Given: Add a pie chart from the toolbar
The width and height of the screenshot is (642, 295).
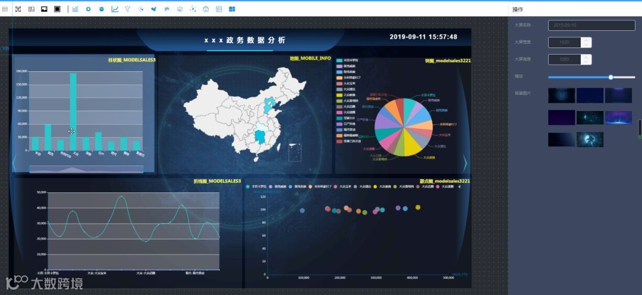Looking at the screenshot, I should click(102, 9).
